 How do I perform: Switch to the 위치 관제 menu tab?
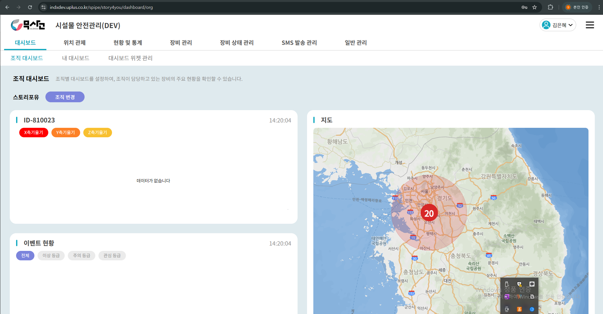[74, 43]
